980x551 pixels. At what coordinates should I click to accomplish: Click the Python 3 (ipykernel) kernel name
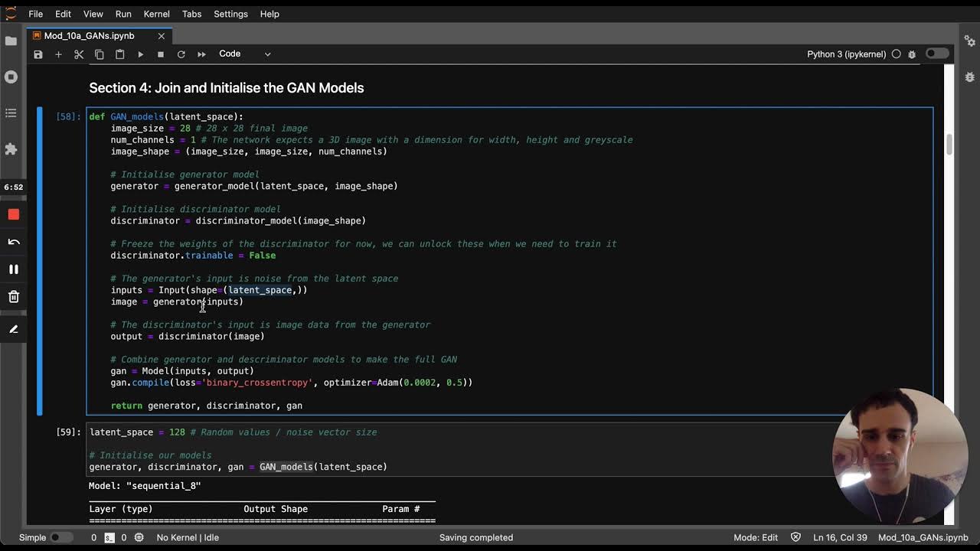[846, 54]
